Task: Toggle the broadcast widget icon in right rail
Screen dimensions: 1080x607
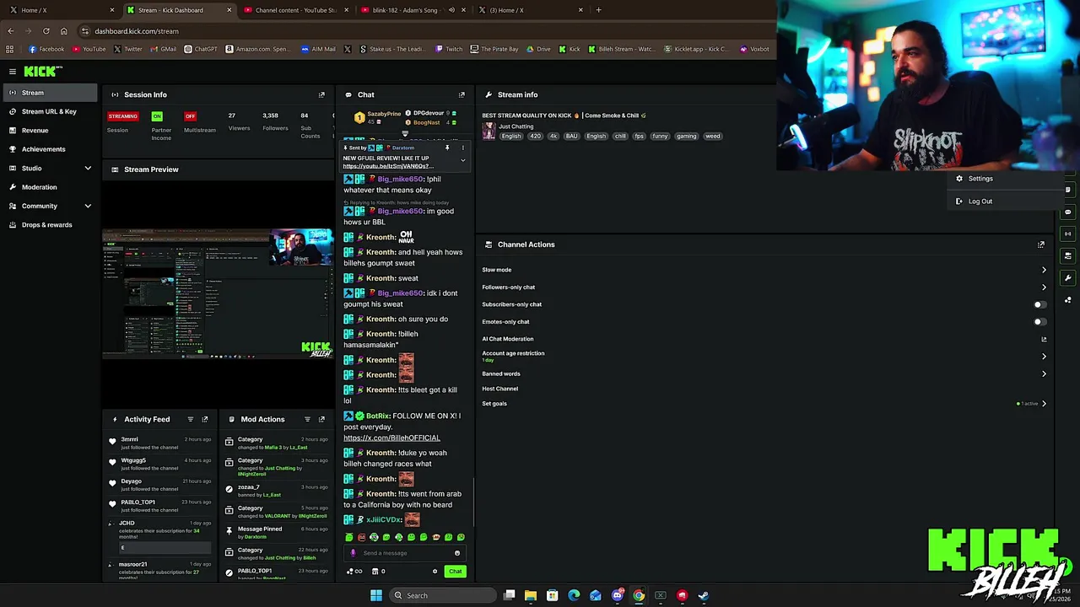Action: click(1068, 234)
